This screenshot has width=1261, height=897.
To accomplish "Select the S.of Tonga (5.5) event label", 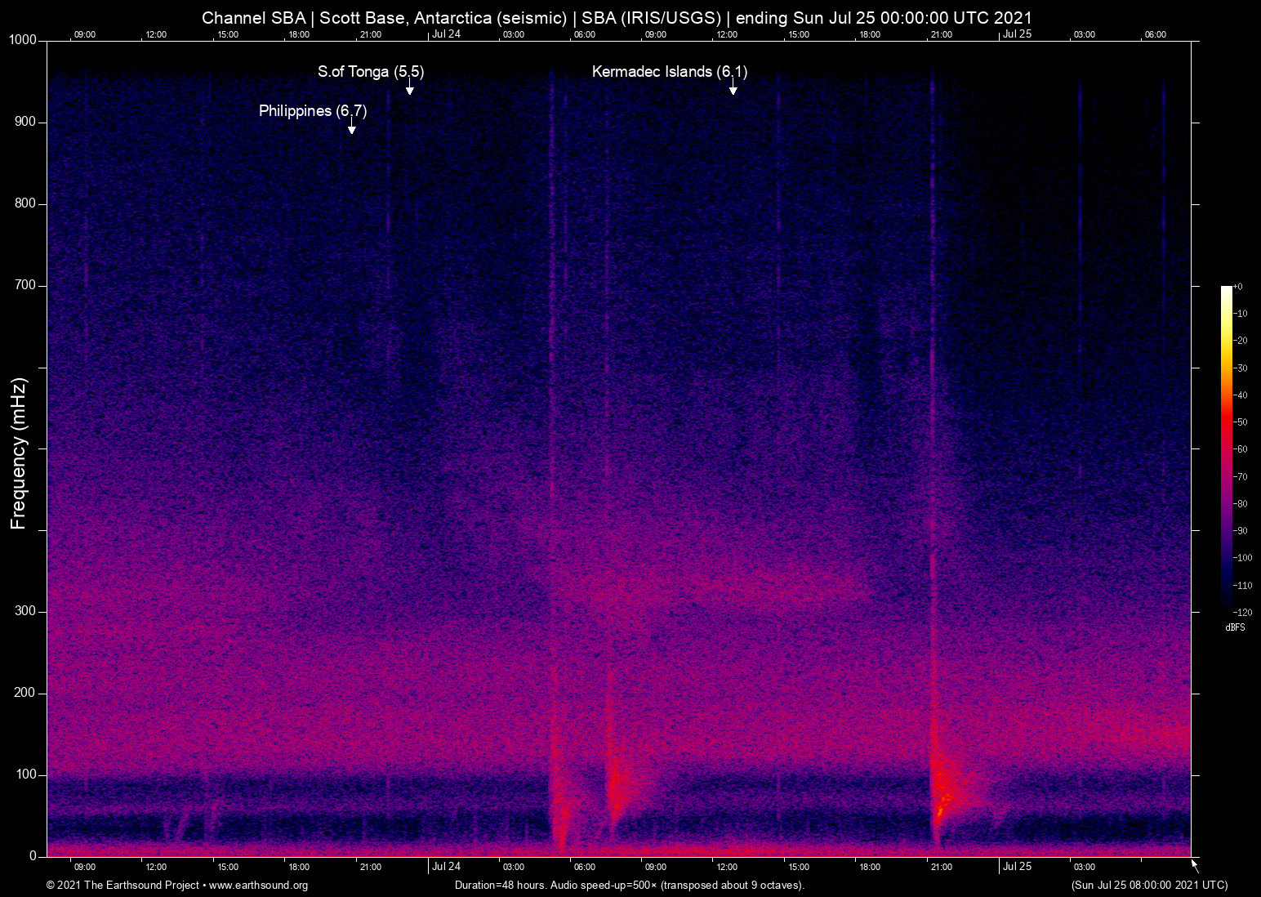I will (x=371, y=72).
